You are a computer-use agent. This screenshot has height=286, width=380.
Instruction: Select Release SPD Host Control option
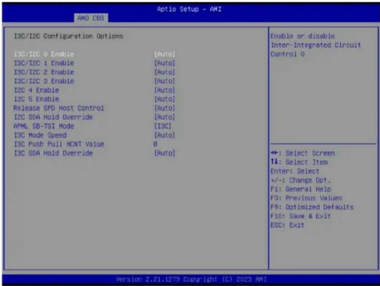pos(59,108)
